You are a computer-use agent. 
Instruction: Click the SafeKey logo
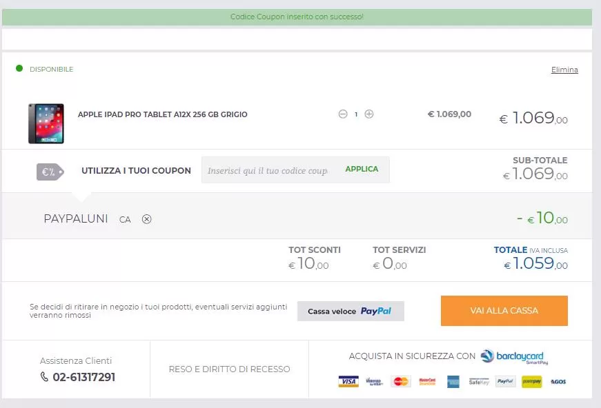tap(479, 382)
